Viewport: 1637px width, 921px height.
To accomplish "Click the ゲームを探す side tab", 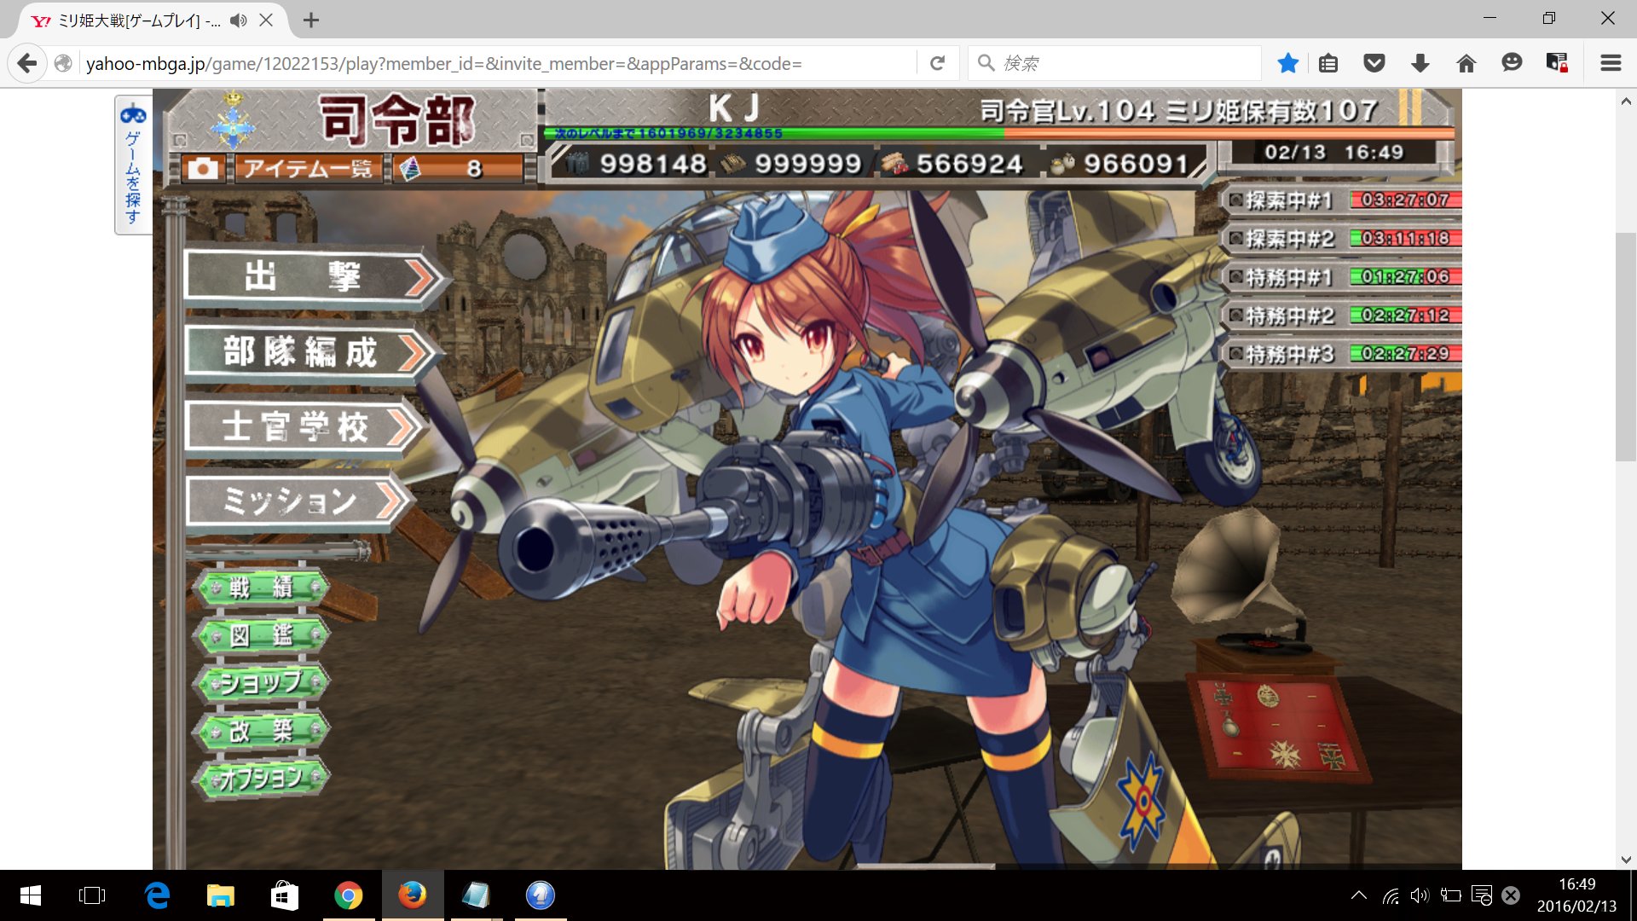I will click(x=133, y=165).
